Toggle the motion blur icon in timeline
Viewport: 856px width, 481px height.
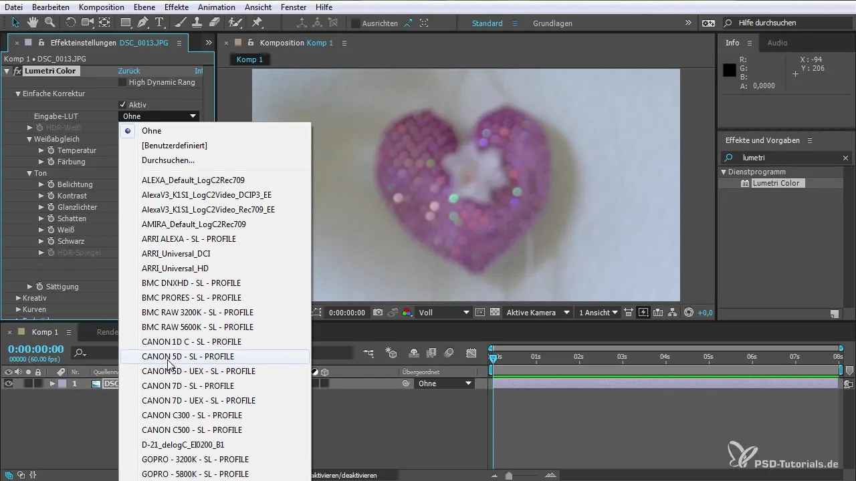click(449, 353)
